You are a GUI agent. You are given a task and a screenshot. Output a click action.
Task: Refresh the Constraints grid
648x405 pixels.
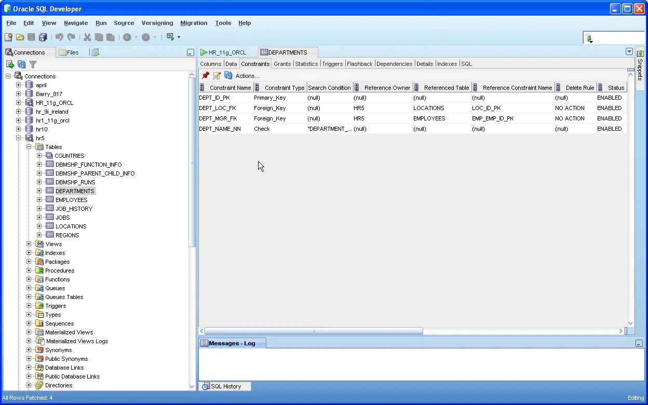[228, 75]
